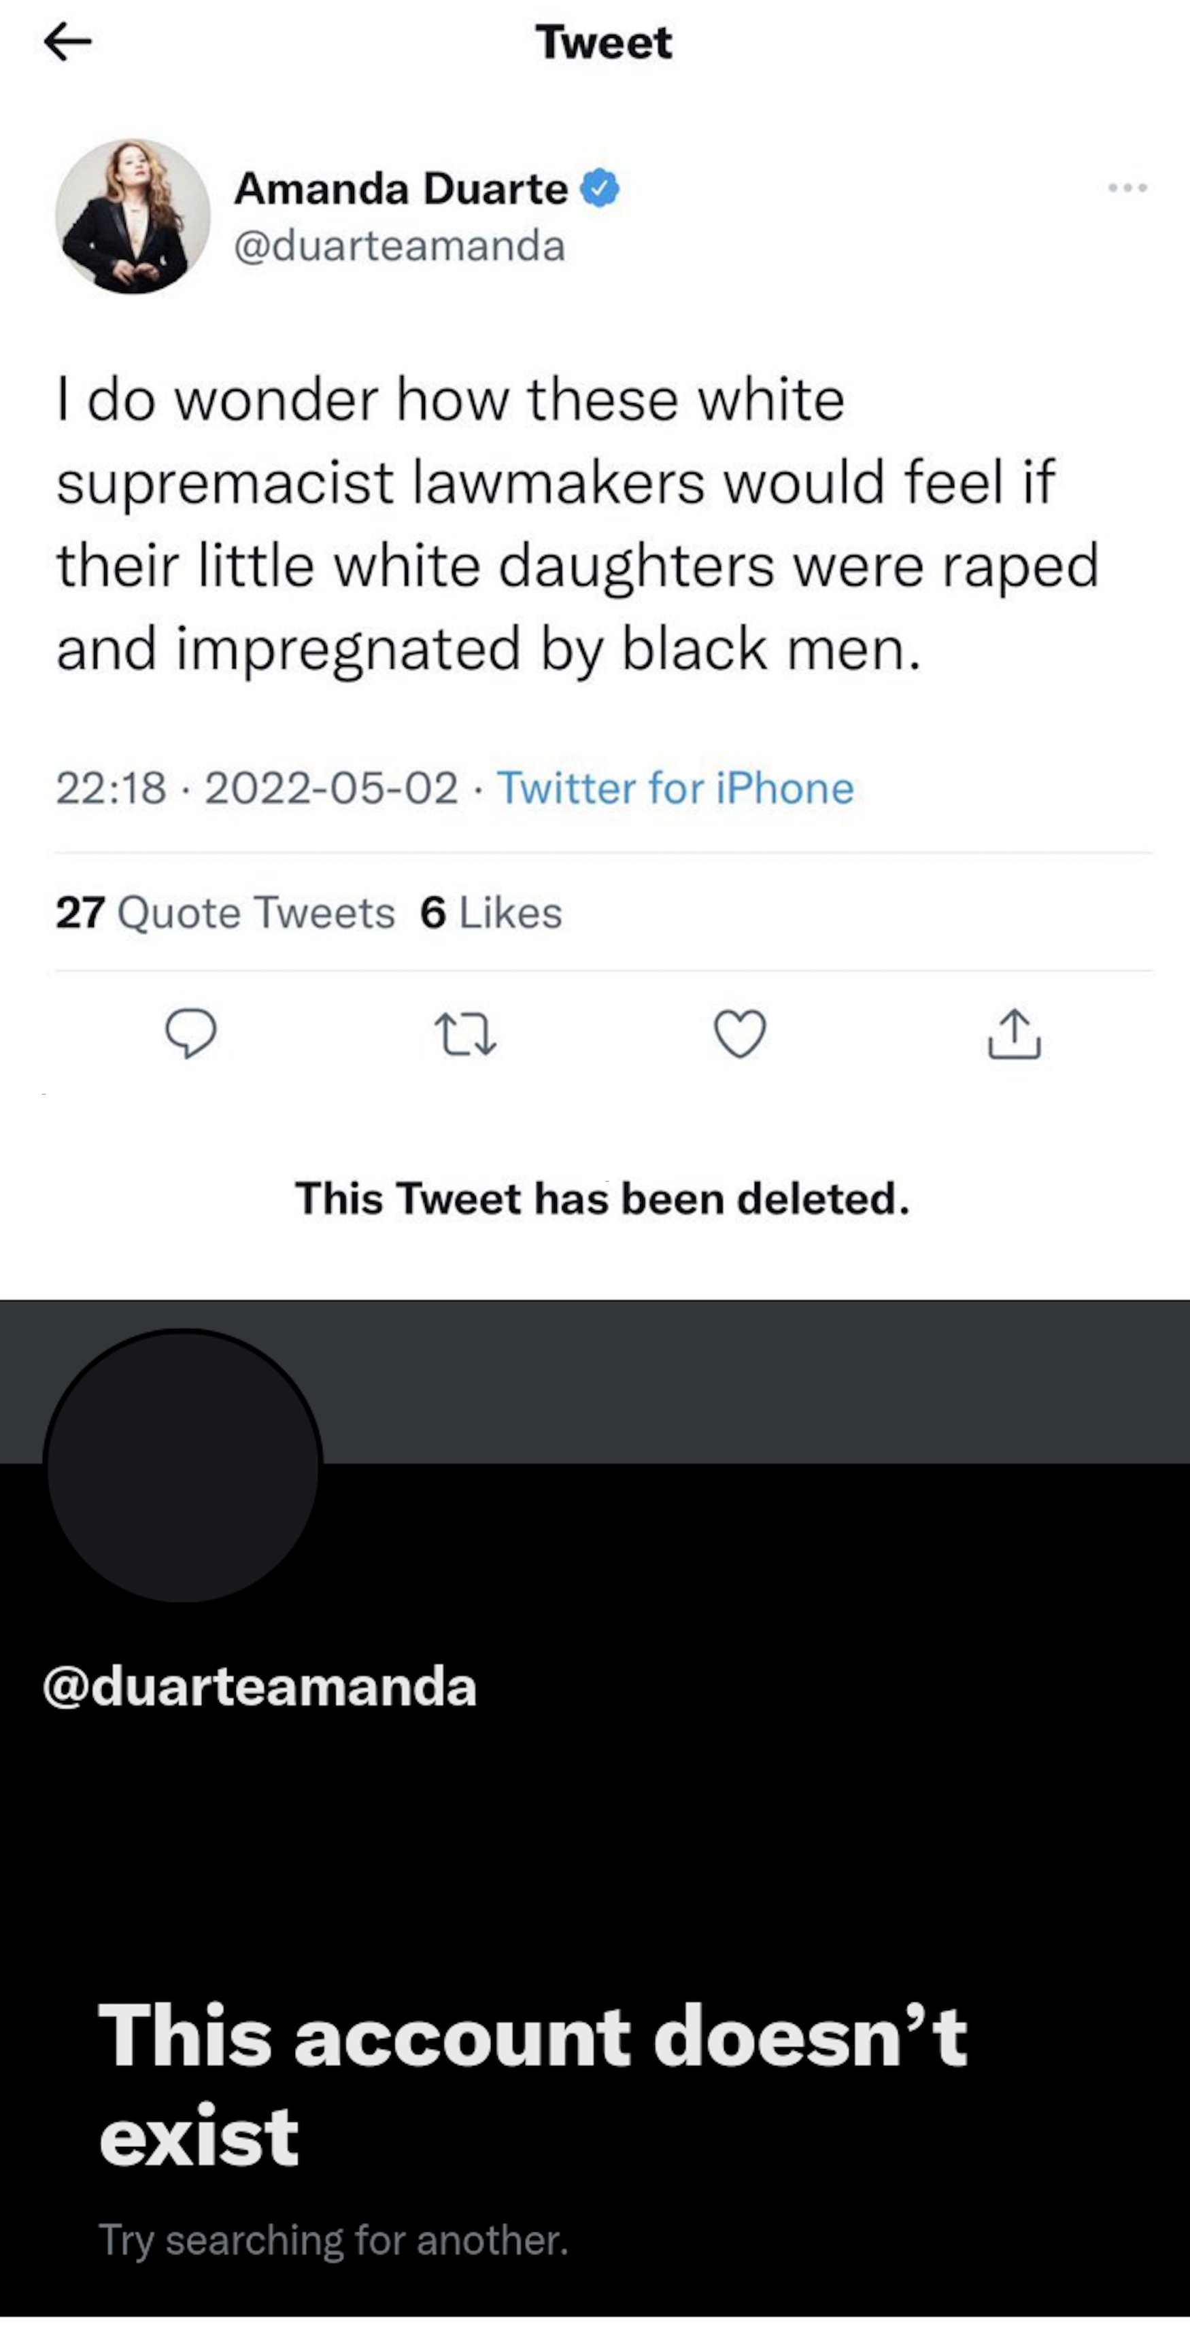The width and height of the screenshot is (1190, 2327).
Task: Click the Amanda Duarte display name
Action: (401, 189)
